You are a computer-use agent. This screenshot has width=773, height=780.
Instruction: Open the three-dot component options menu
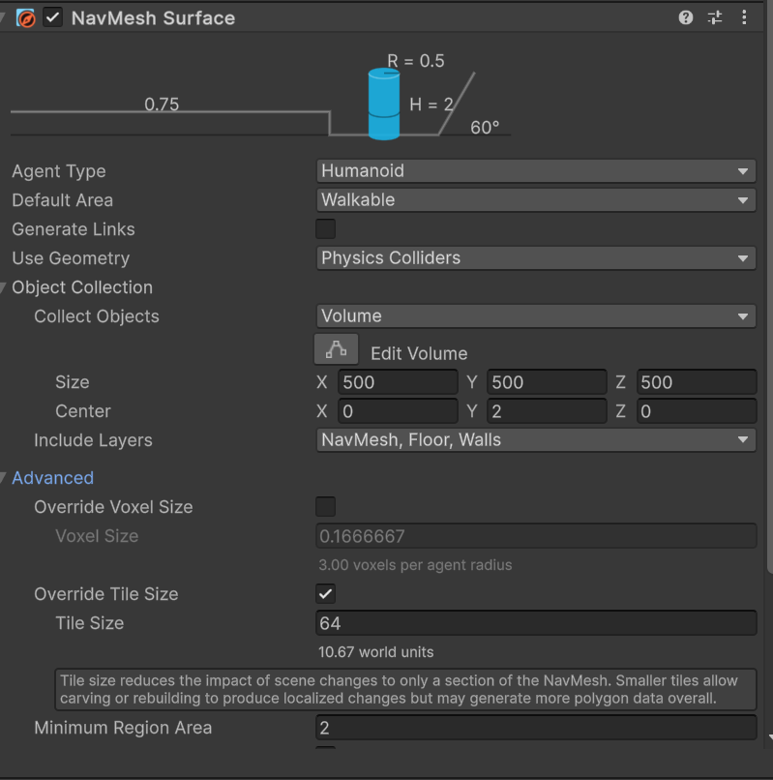click(x=744, y=16)
